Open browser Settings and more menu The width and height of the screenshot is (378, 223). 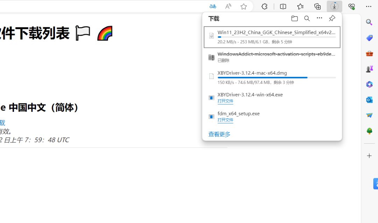(x=369, y=6)
